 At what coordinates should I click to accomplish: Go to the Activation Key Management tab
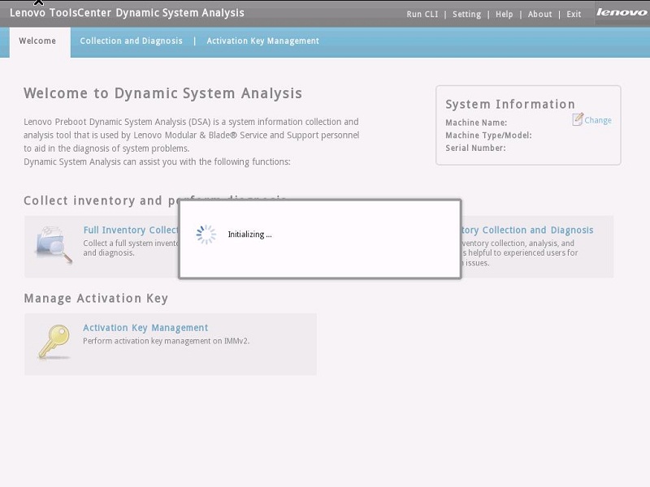tap(262, 41)
